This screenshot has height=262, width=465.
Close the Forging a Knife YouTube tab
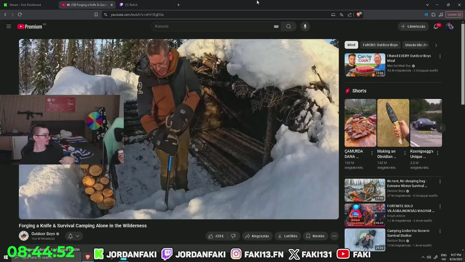(x=112, y=5)
